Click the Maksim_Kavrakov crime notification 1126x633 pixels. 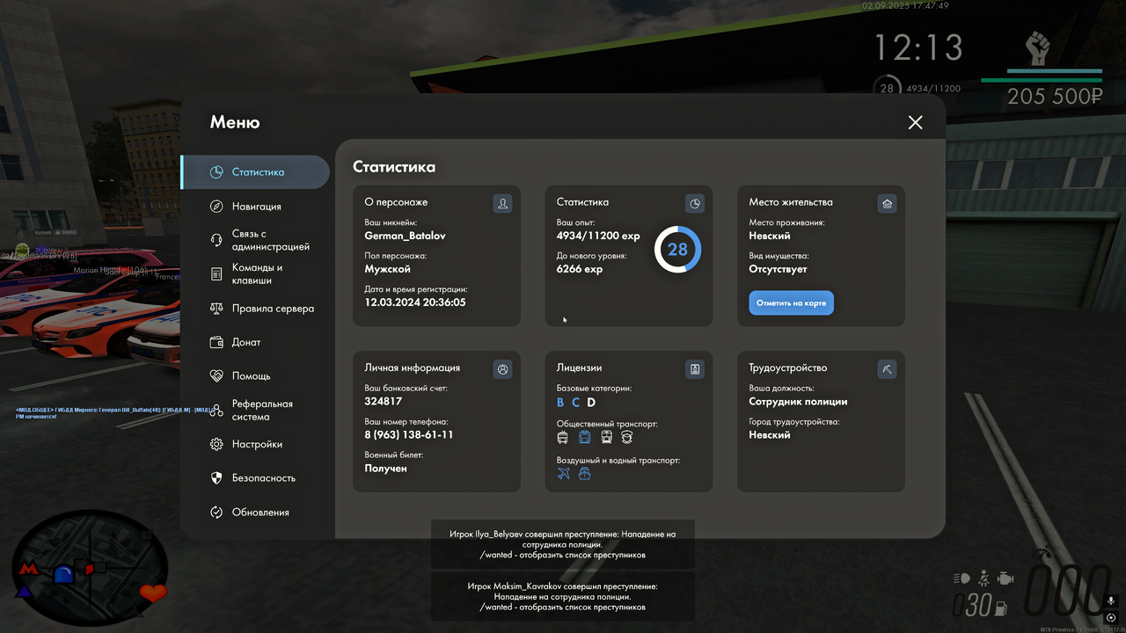click(x=563, y=596)
